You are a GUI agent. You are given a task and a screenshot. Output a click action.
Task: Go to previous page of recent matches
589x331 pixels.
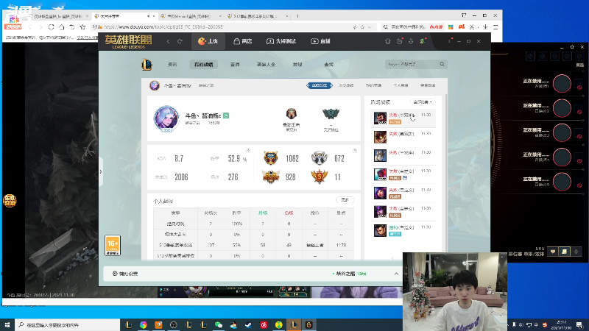[392, 257]
